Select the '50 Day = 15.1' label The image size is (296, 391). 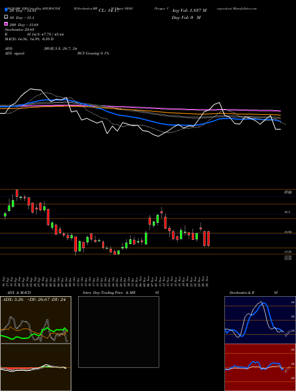click(x=22, y=18)
